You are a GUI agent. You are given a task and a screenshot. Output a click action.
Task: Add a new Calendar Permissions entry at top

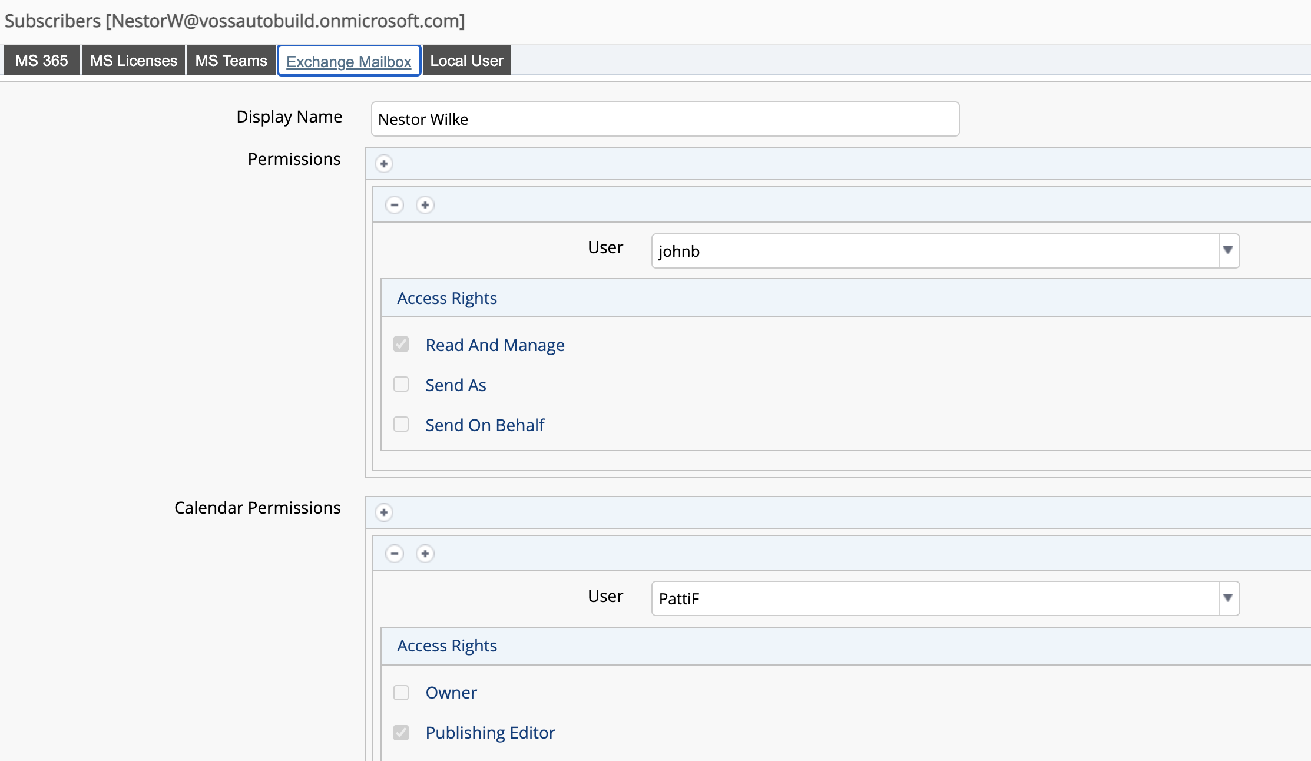(384, 512)
